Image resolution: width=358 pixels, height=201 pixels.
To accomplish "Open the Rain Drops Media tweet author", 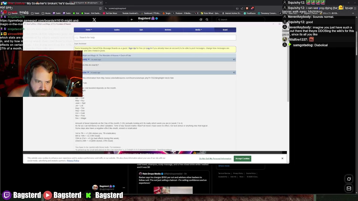I will click(152, 174).
